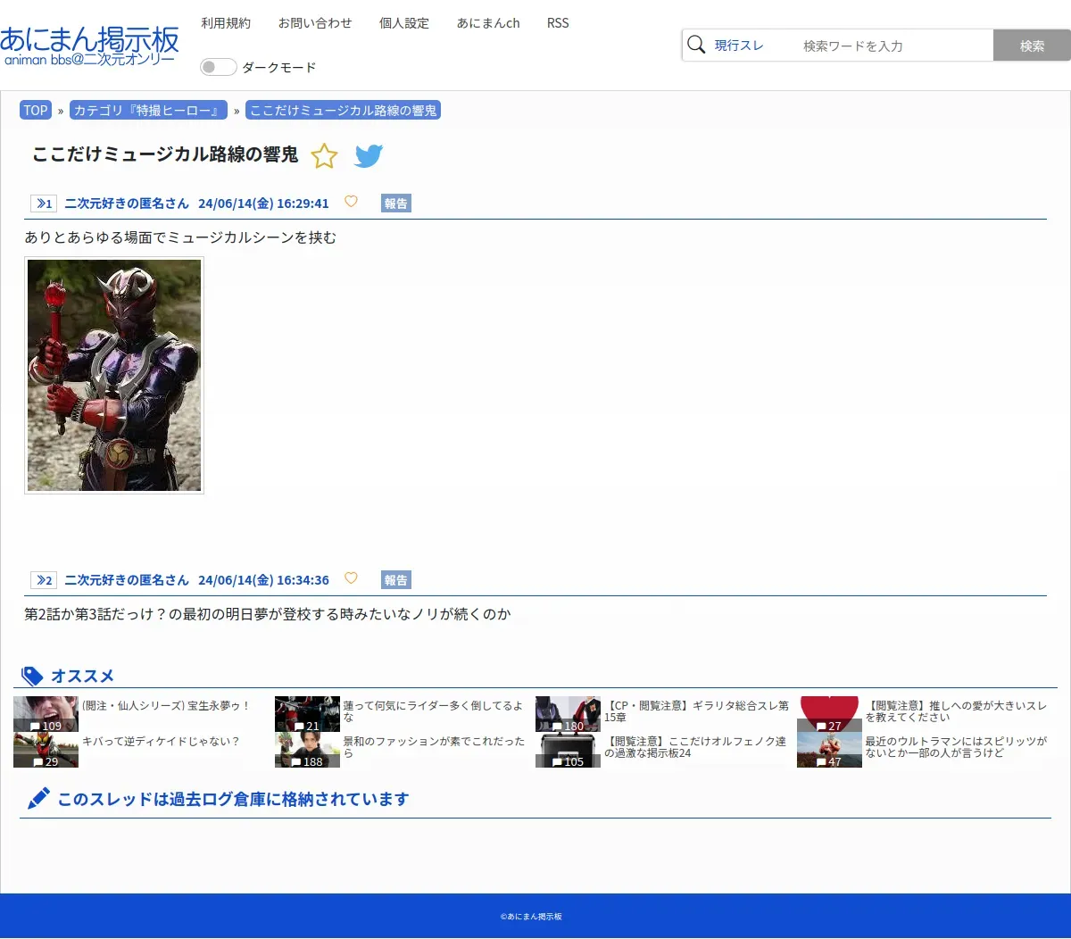Open the thumbnail with 105 comments
The width and height of the screenshot is (1071, 939).
point(568,750)
